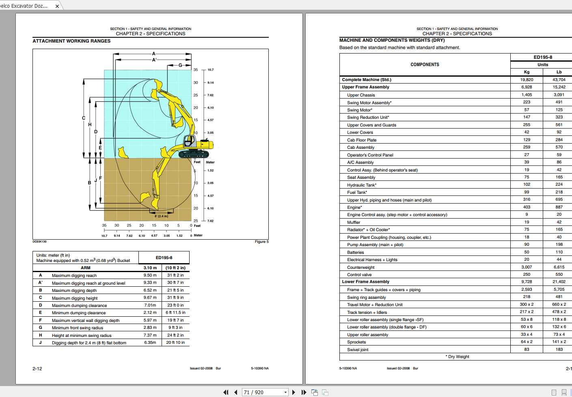Click the 43,704 Lb value cell
Screen dimensions: 572x397
559,80
